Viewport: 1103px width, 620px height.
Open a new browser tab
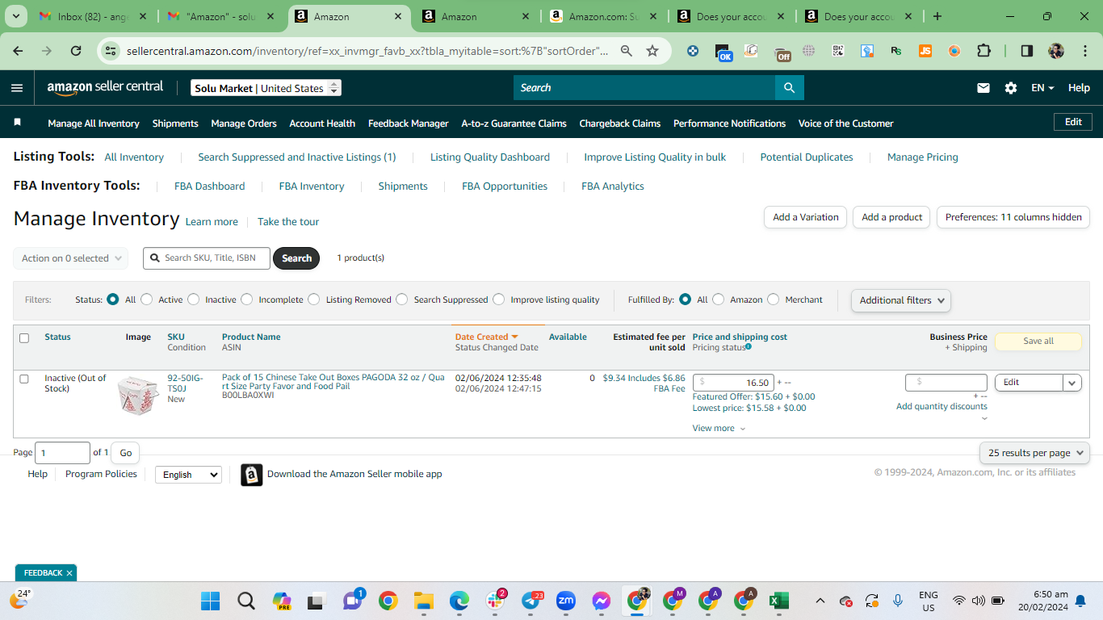pyautogui.click(x=937, y=16)
